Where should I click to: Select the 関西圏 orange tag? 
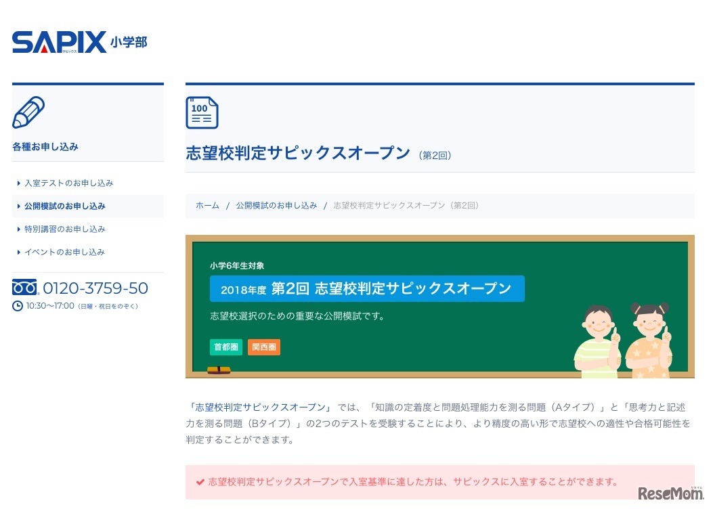coord(264,347)
